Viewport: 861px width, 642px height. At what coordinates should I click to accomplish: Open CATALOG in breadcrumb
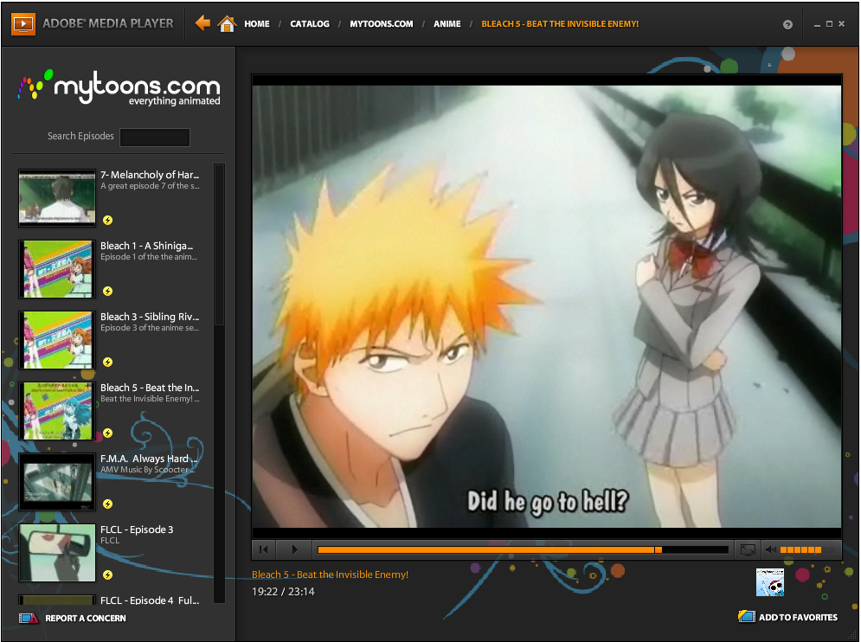(310, 24)
